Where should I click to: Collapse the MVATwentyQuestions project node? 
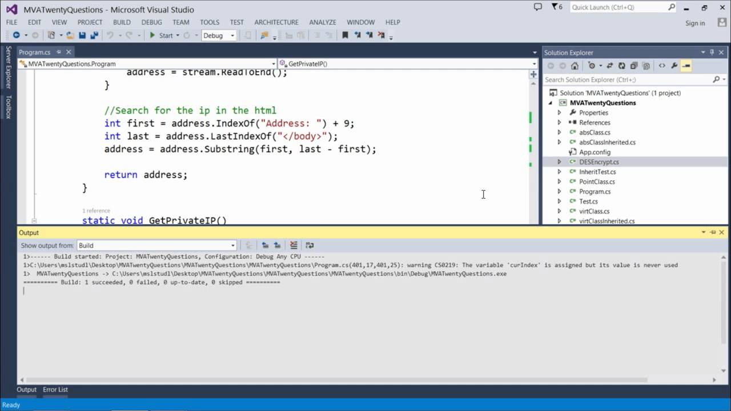pos(551,103)
